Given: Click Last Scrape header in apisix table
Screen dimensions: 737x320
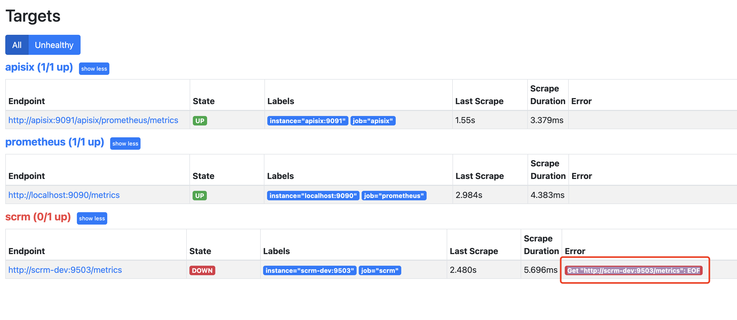Looking at the screenshot, I should (479, 101).
